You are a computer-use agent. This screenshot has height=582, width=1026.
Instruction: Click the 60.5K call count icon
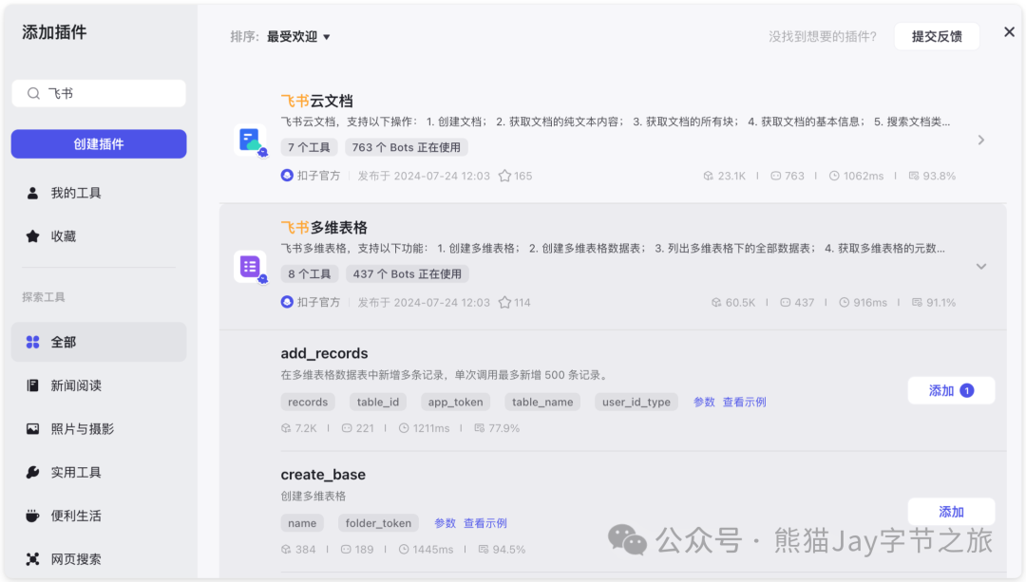pos(716,302)
